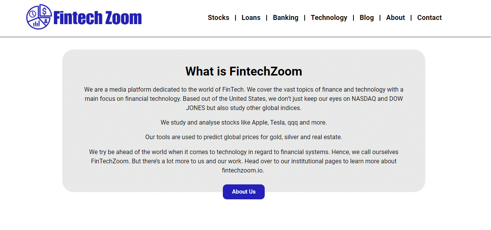The width and height of the screenshot is (491, 230).
Task: Click the fintechzoom.io mention in the text
Action: [242, 170]
